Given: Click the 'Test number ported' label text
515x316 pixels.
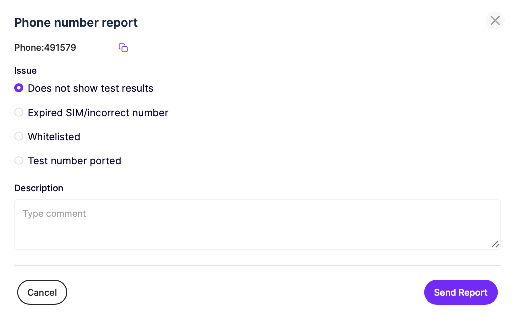Looking at the screenshot, I should click(x=74, y=161).
